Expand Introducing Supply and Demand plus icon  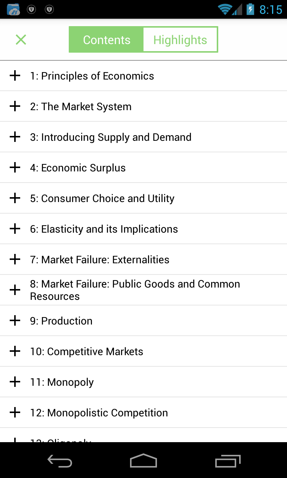point(15,137)
